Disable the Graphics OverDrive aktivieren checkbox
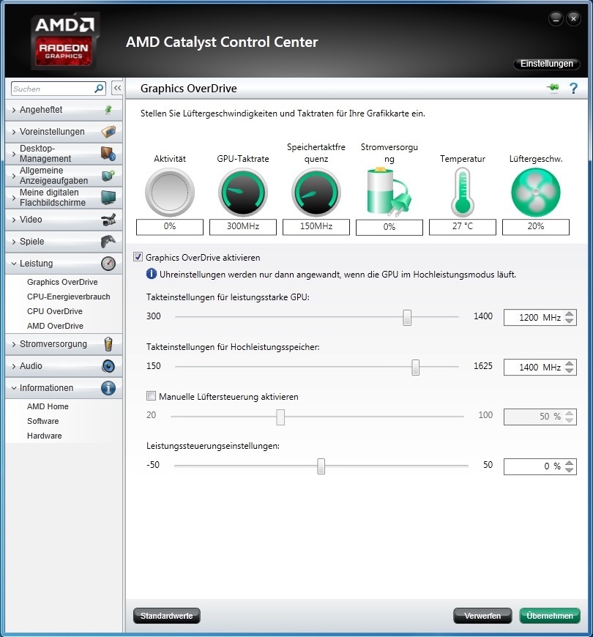Image resolution: width=593 pixels, height=637 pixels. coord(138,257)
